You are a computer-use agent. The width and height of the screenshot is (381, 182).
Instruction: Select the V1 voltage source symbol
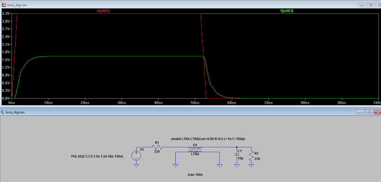[x=136, y=155]
